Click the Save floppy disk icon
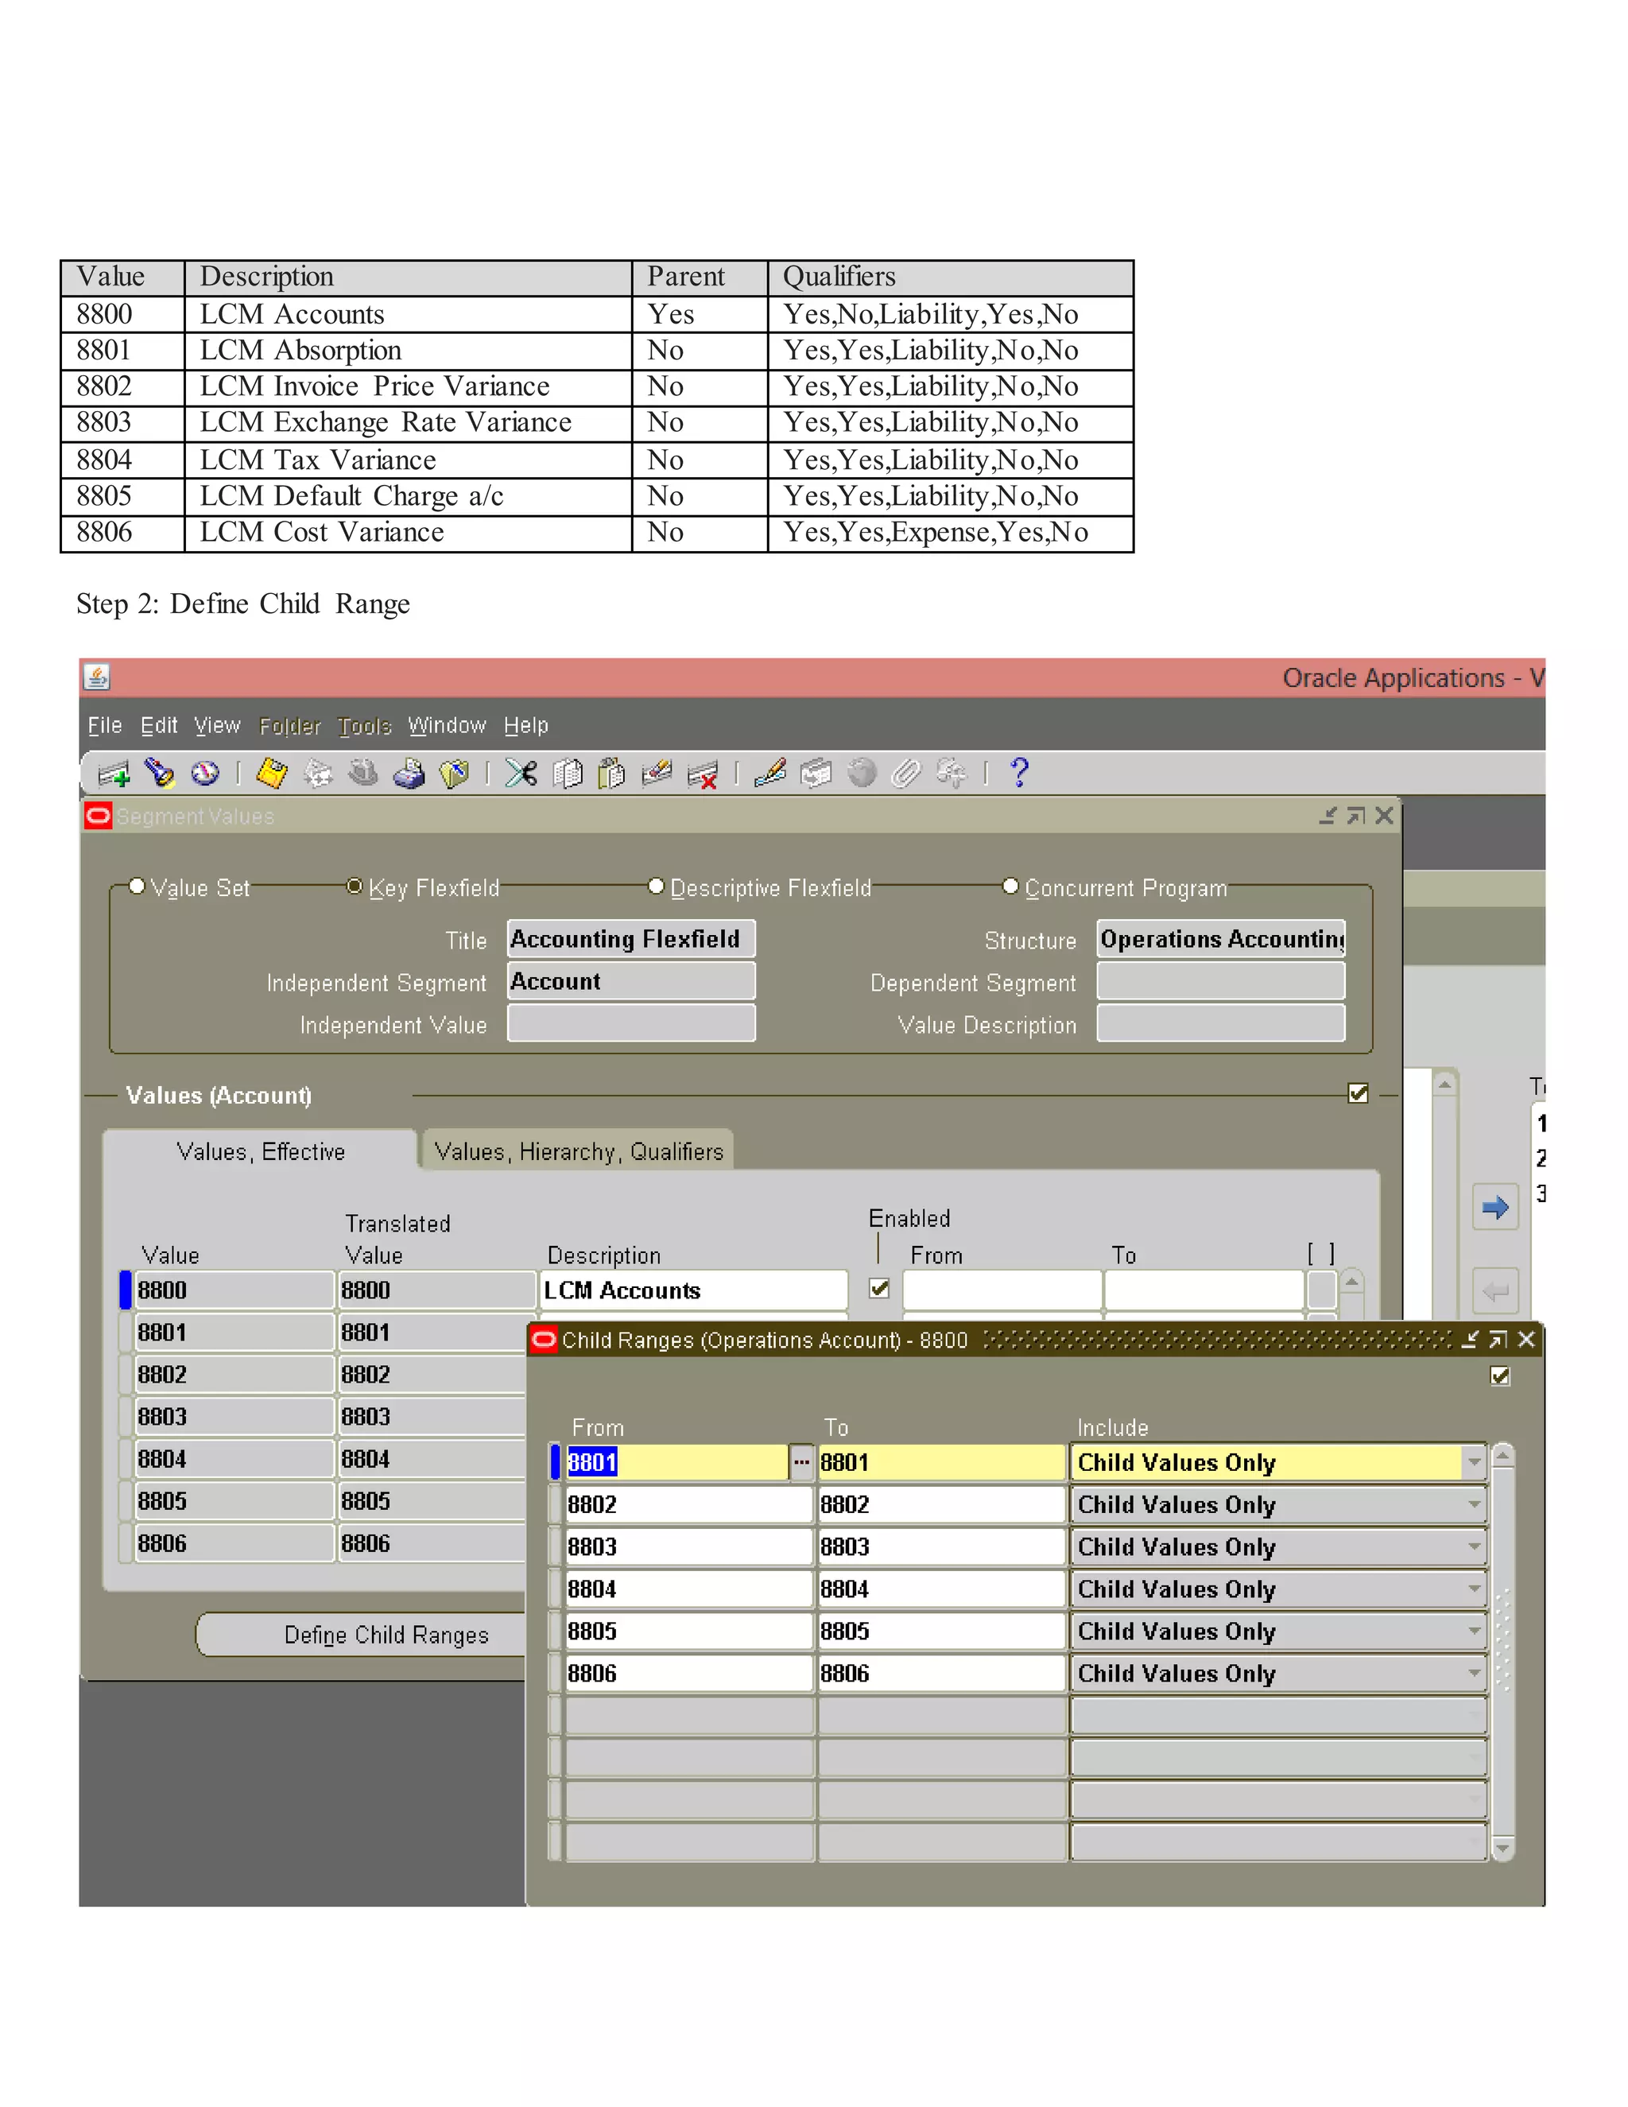This screenshot has height=2107, width=1628. (271, 774)
